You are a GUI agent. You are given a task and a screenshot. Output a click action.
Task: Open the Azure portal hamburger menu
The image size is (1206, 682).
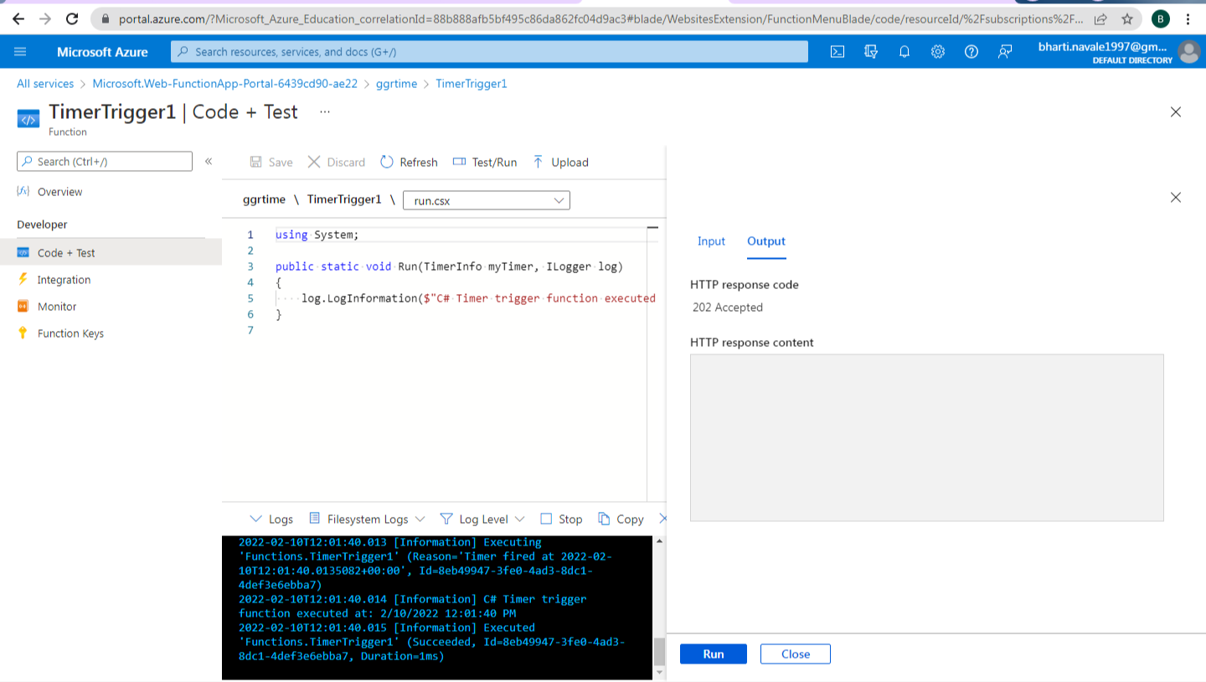20,52
